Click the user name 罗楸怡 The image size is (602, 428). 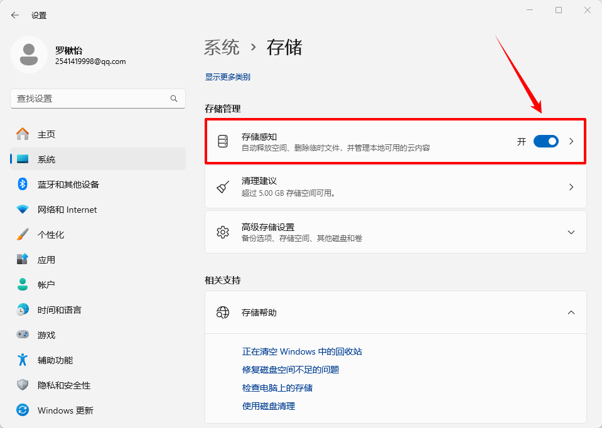pos(68,50)
